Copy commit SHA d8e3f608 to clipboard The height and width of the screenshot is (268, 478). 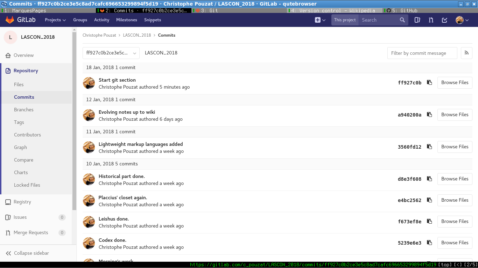coord(429,179)
